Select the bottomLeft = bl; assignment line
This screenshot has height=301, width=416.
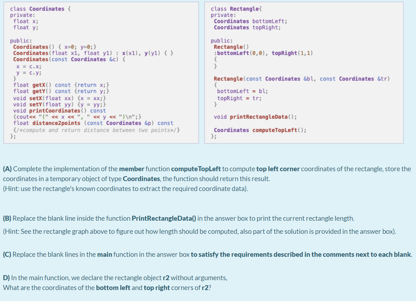[x=242, y=91]
